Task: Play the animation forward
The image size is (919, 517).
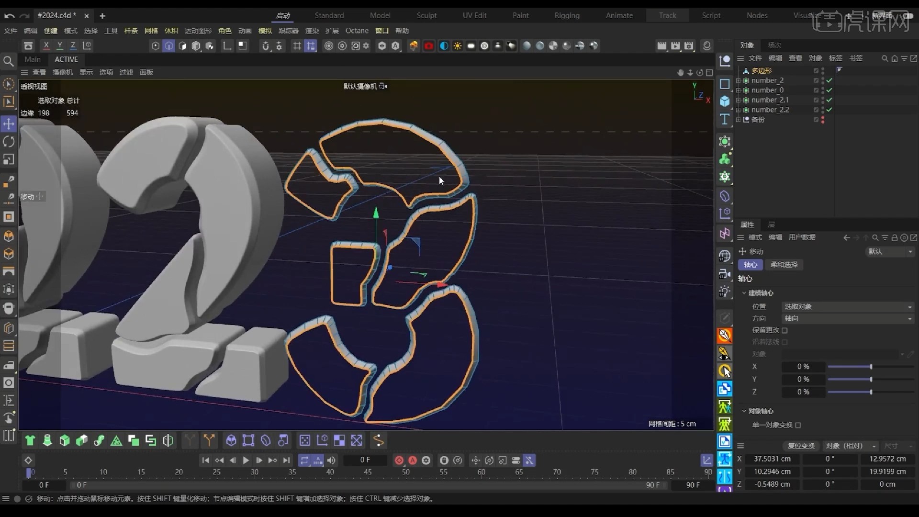Action: click(x=246, y=461)
